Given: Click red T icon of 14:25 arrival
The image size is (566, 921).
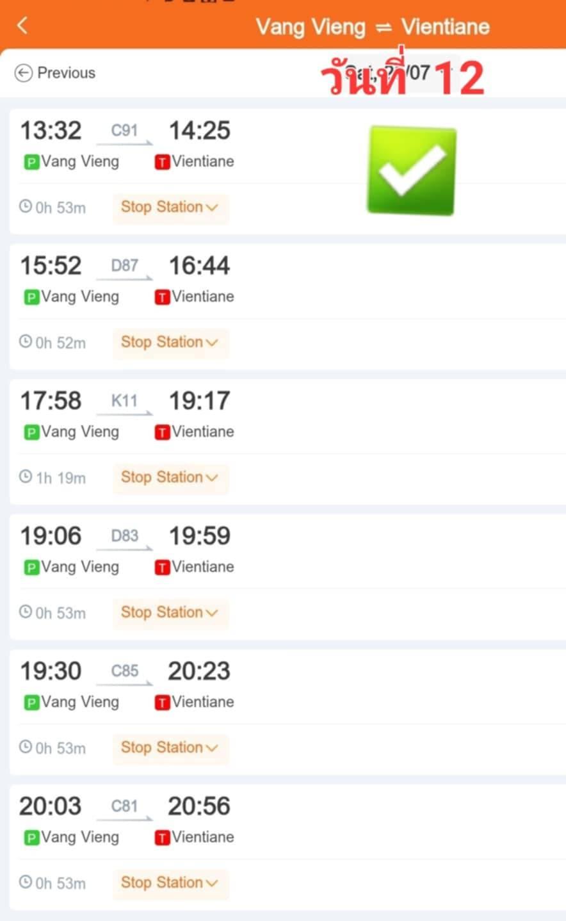Looking at the screenshot, I should click(162, 163).
